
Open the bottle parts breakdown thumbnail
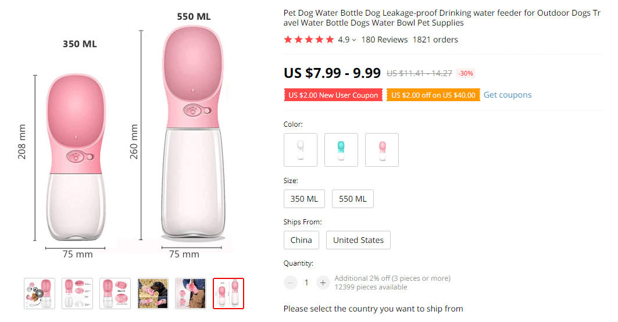(77, 293)
